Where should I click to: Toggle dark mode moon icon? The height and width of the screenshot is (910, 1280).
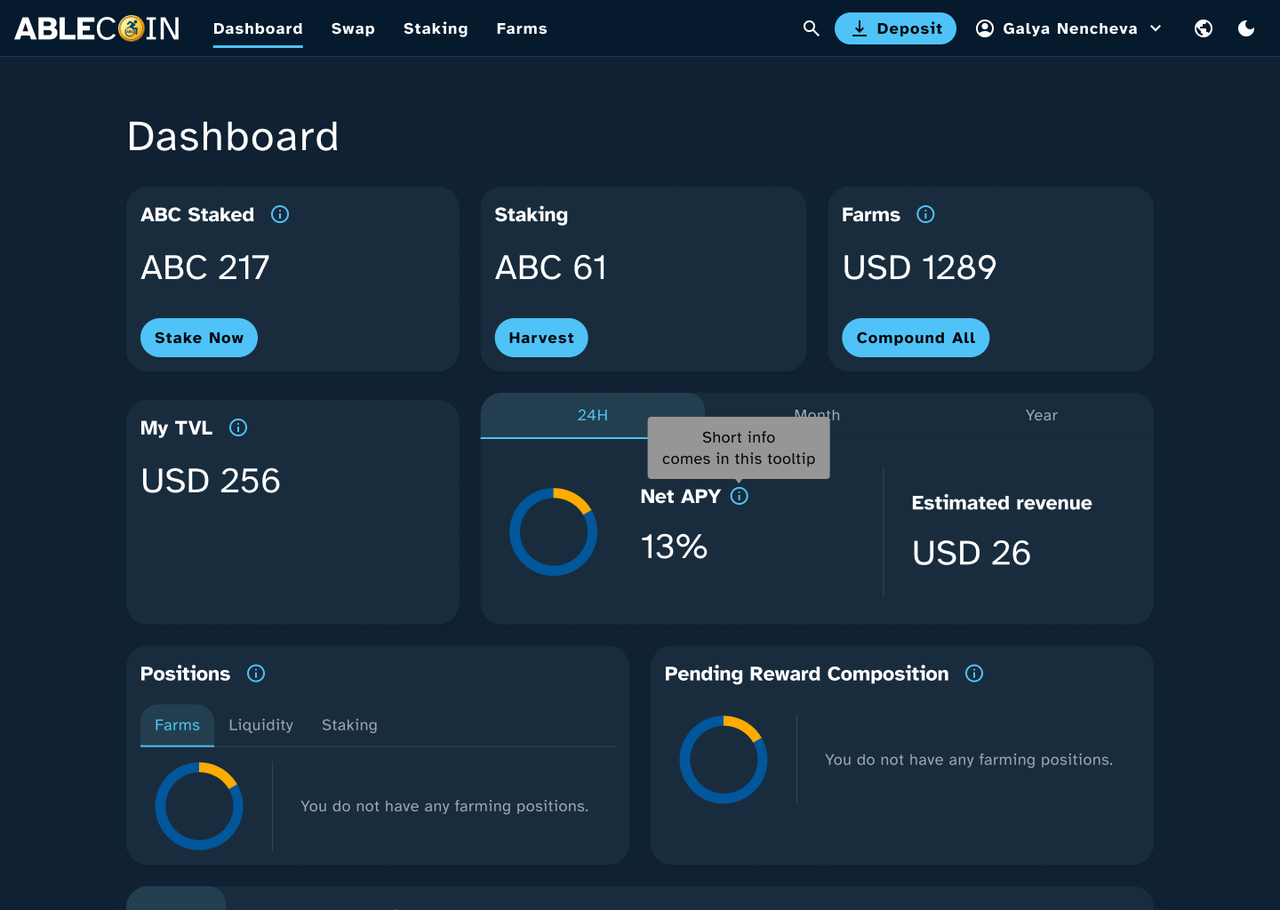(x=1246, y=28)
